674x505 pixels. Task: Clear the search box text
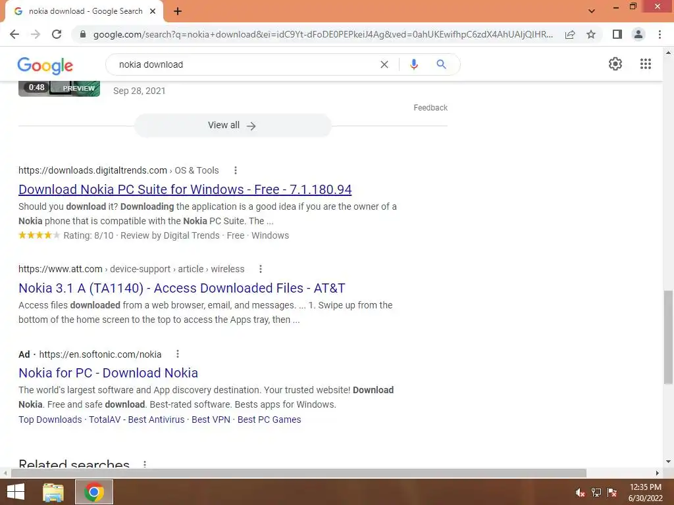coord(384,64)
